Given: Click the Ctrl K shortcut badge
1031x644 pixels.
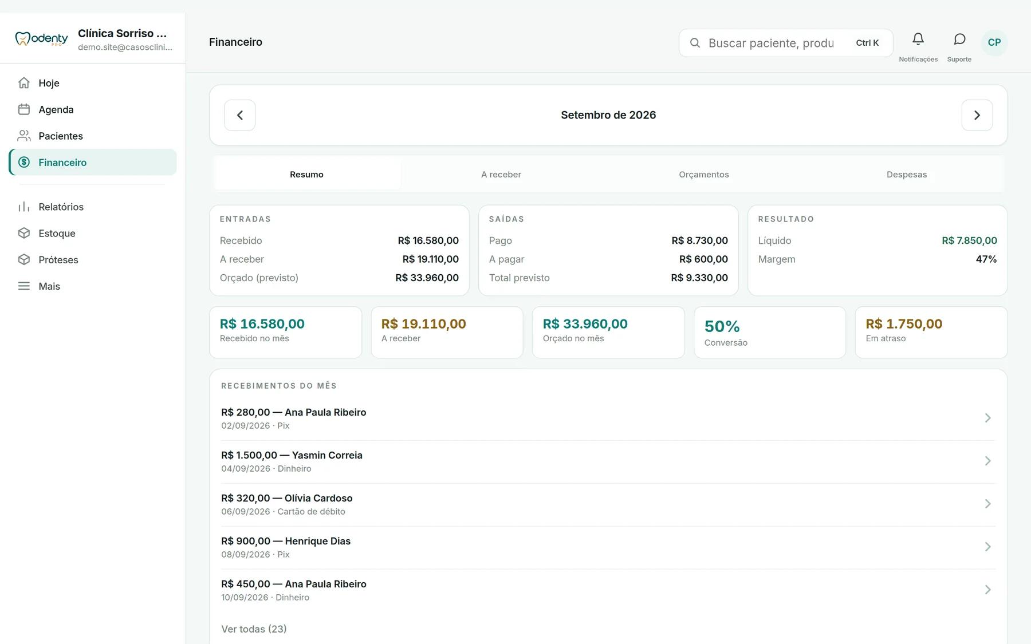Looking at the screenshot, I should tap(867, 43).
